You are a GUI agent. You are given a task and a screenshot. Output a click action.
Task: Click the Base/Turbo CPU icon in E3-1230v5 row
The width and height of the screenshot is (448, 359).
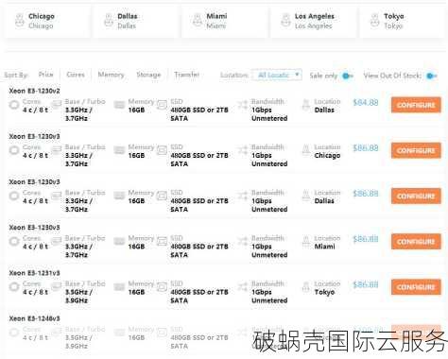(x=57, y=240)
